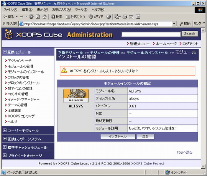Open the ヘルプ(H) menu
The image size is (207, 176).
[x=98, y=10]
